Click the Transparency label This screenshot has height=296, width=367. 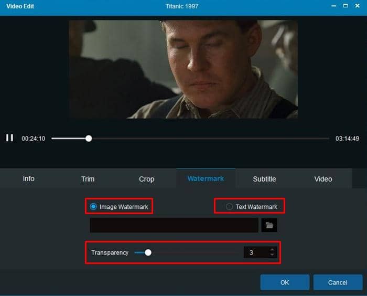[x=110, y=252]
